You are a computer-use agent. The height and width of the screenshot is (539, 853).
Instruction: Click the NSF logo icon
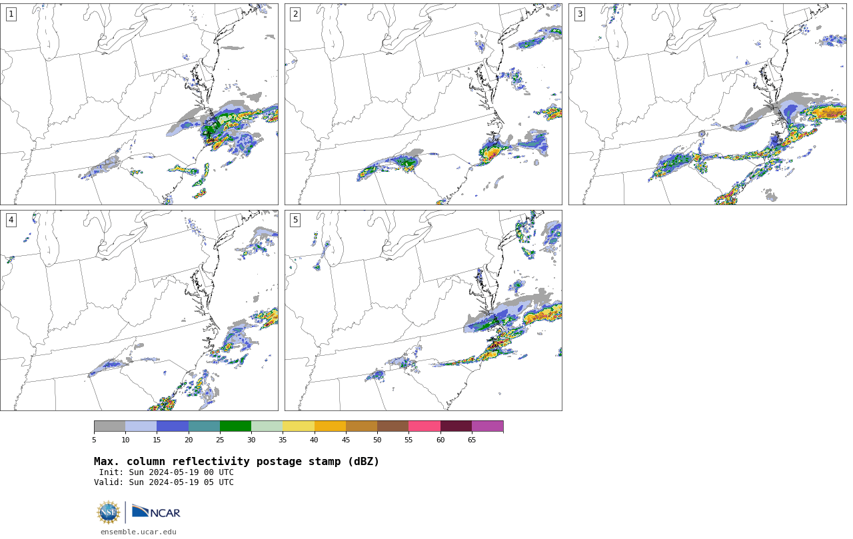pos(109,512)
